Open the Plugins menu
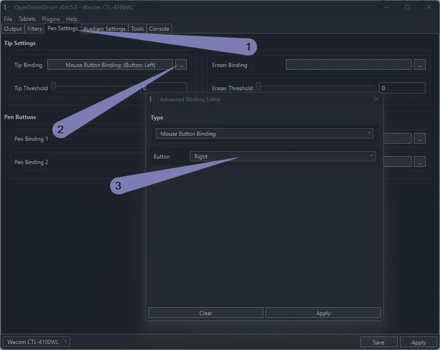 pyautogui.click(x=51, y=19)
